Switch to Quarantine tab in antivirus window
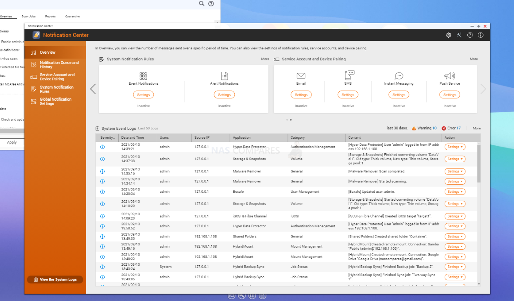 click(72, 16)
